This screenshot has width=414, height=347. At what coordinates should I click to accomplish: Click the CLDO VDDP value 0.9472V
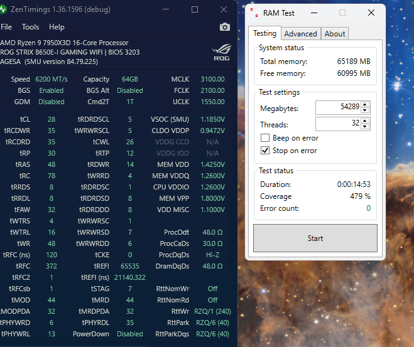[212, 131]
